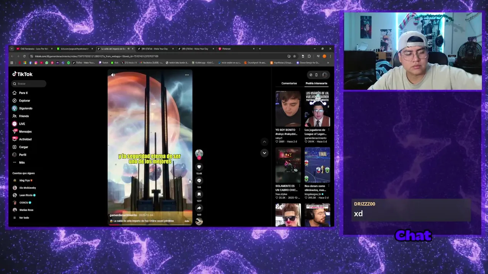Like the video with heart icon
This screenshot has width=488, height=274.
[x=199, y=167]
